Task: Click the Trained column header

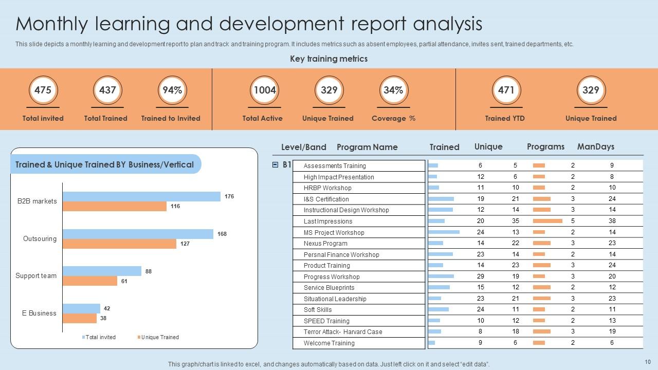Action: click(444, 147)
